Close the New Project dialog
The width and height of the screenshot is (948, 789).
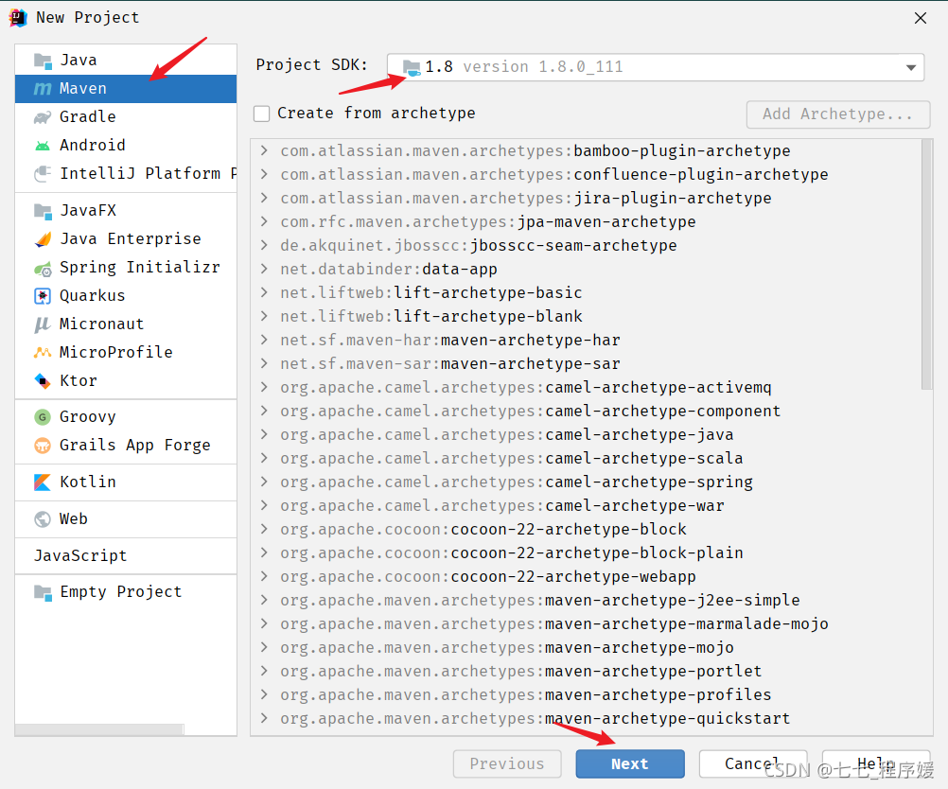921,18
